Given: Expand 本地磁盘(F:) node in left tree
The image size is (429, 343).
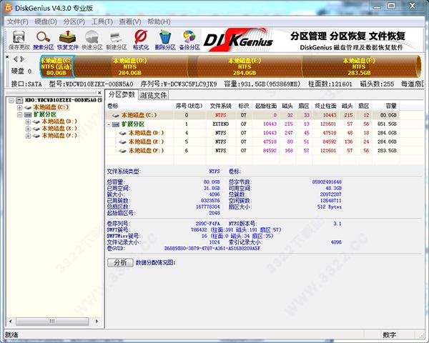Looking at the screenshot, I should point(28,136).
